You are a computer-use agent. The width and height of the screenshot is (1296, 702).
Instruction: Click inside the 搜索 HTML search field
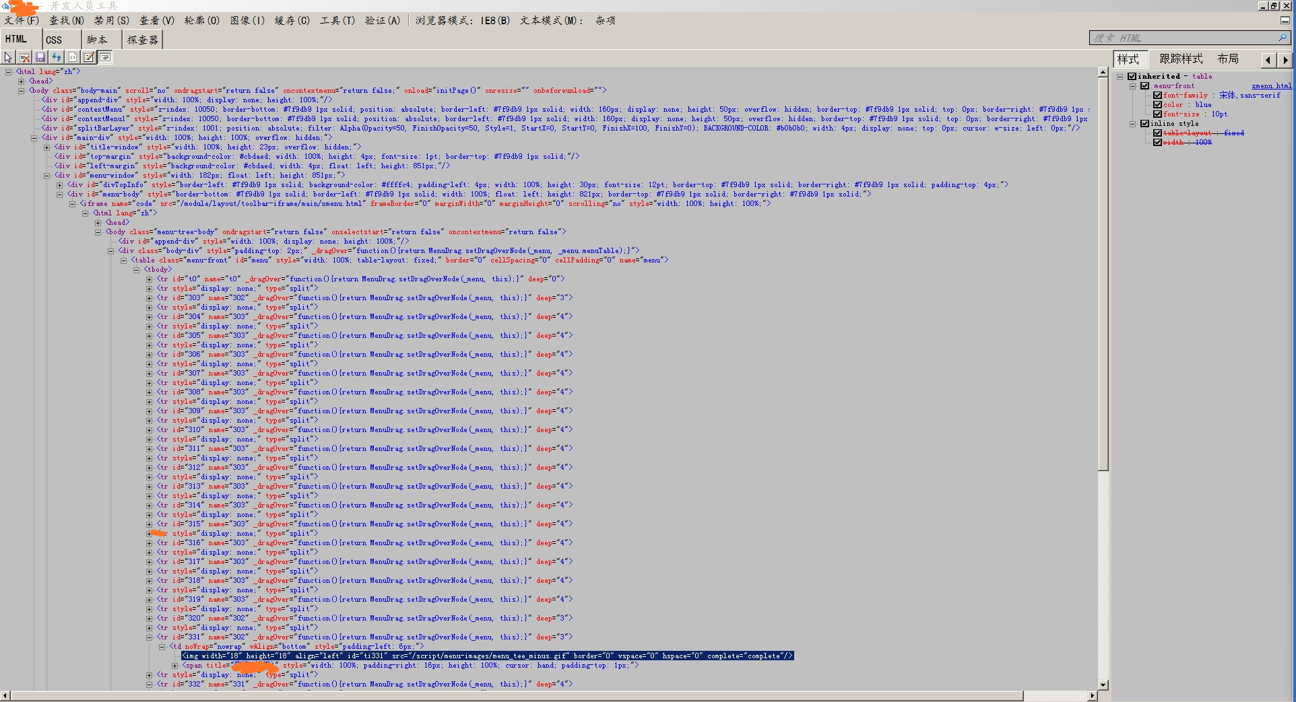[x=1183, y=38]
